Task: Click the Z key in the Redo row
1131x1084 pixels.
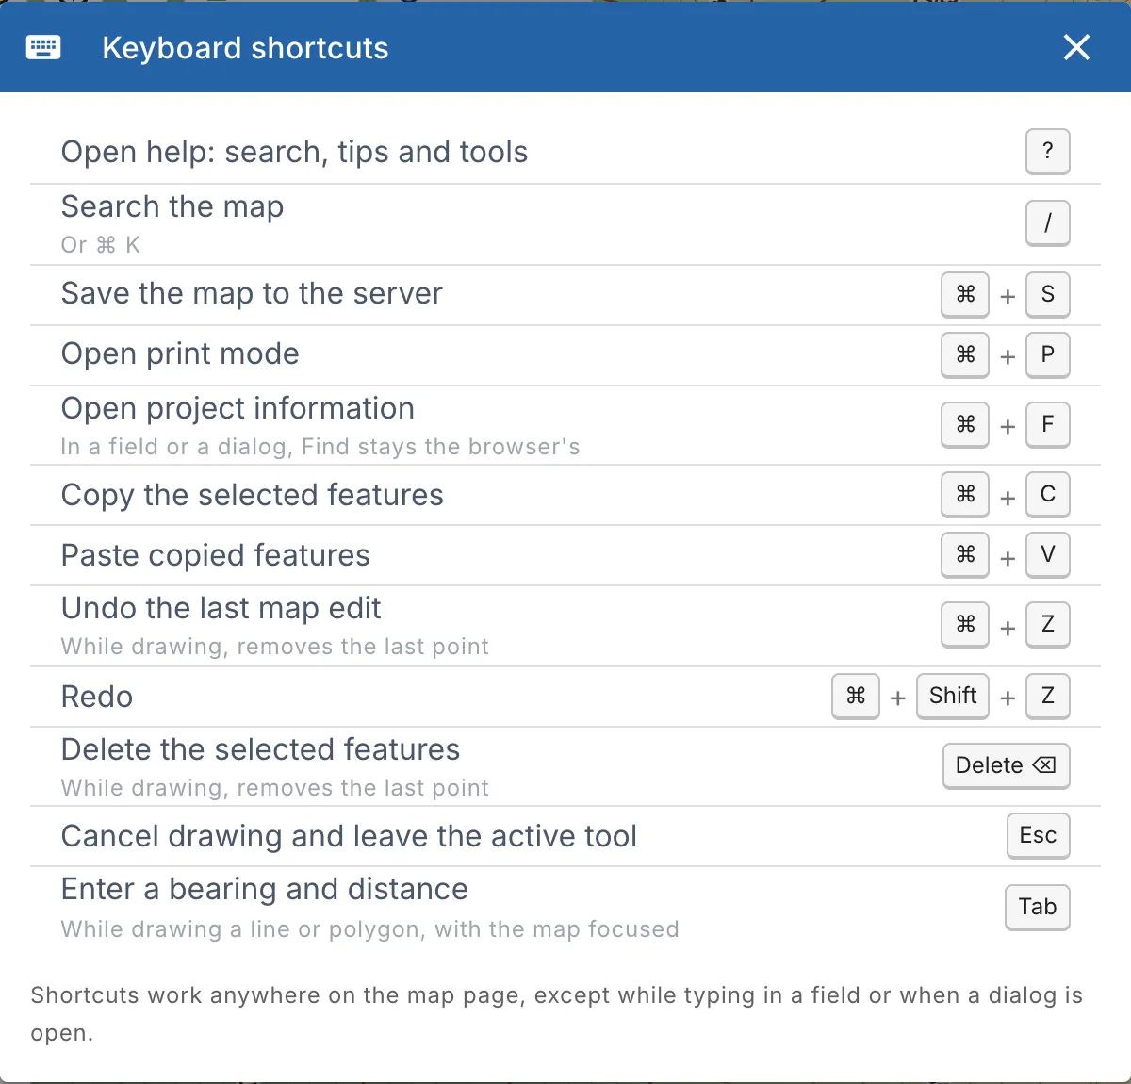Action: point(1048,696)
